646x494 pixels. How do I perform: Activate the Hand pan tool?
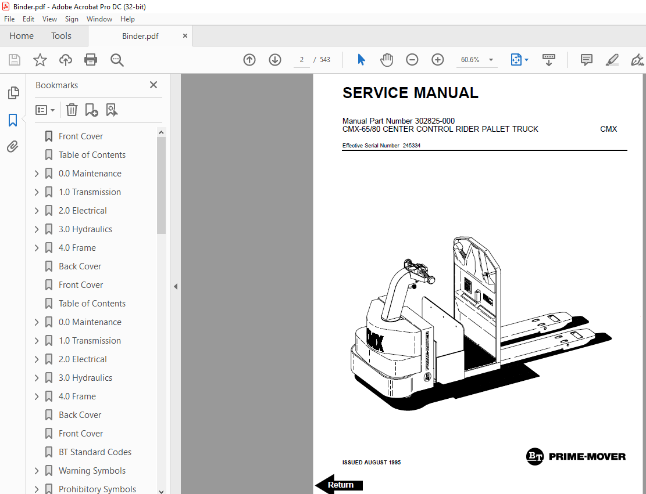point(387,60)
